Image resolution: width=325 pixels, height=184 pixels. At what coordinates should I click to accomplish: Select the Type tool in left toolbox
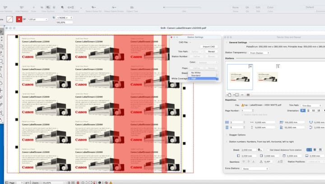click(x=1, y=68)
